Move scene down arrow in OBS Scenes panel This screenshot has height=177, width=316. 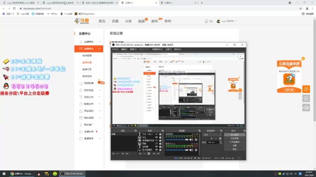(x=127, y=153)
